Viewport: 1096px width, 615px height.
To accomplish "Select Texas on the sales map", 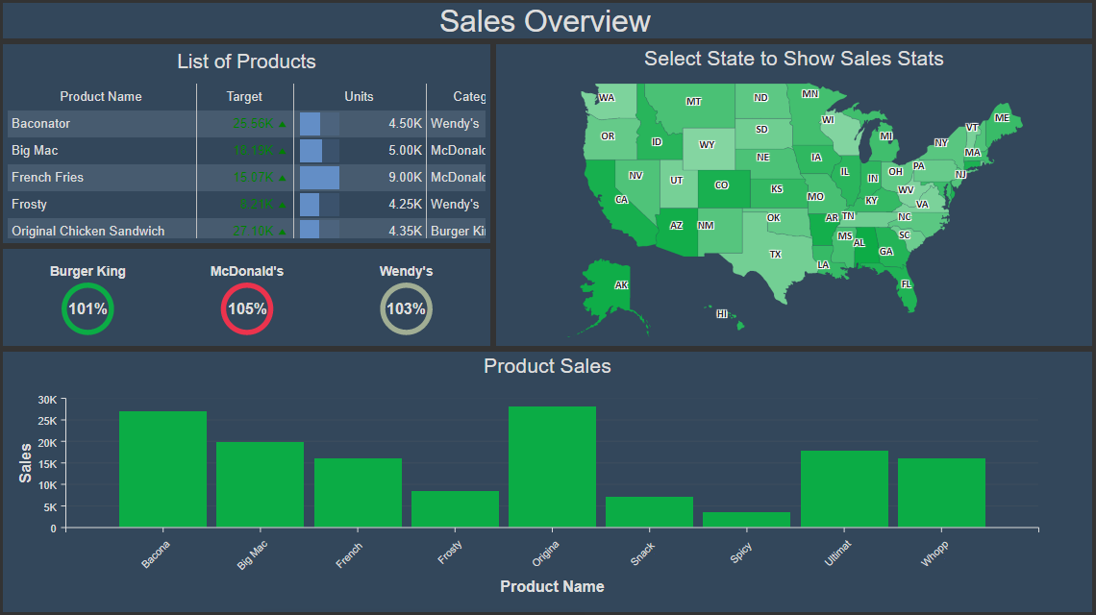I will [773, 253].
